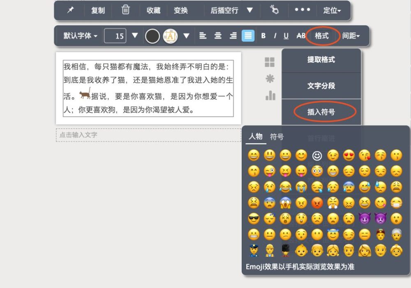Toggle strikethrough AB formatting
This screenshot has width=411, height=288.
pyautogui.click(x=301, y=36)
